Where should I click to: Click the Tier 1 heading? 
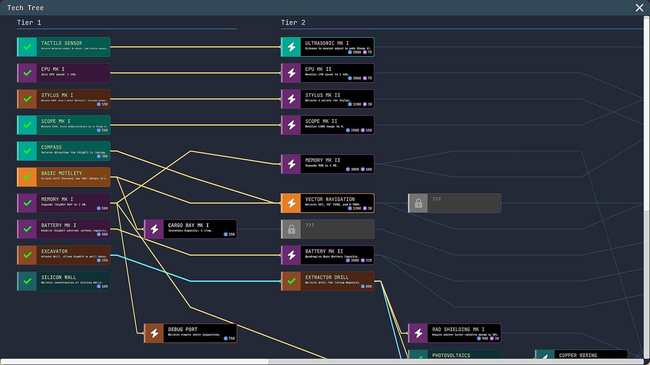click(x=29, y=22)
